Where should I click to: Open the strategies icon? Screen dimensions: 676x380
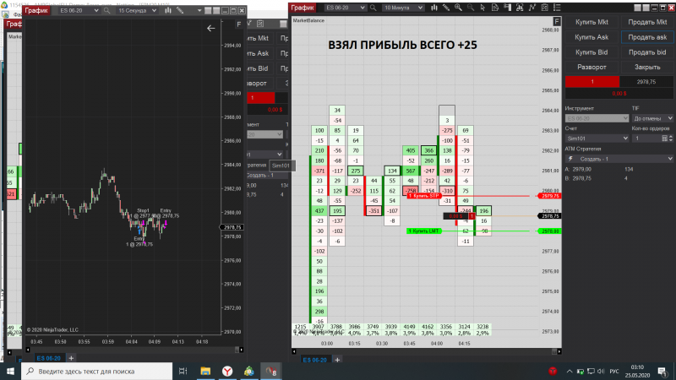[x=545, y=8]
